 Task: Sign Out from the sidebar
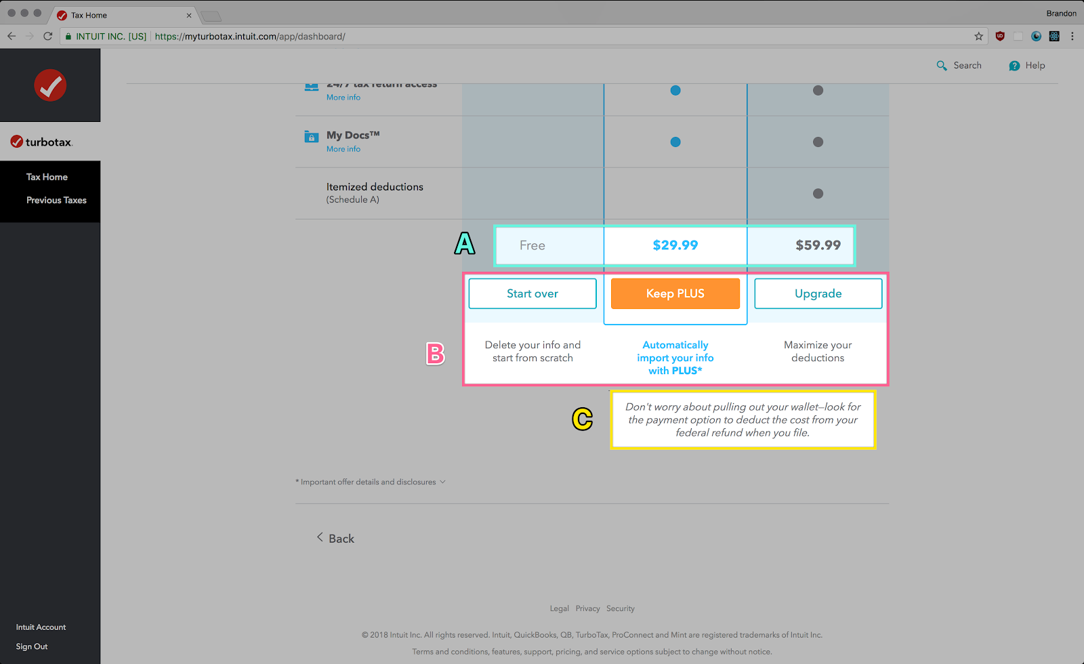point(32,646)
